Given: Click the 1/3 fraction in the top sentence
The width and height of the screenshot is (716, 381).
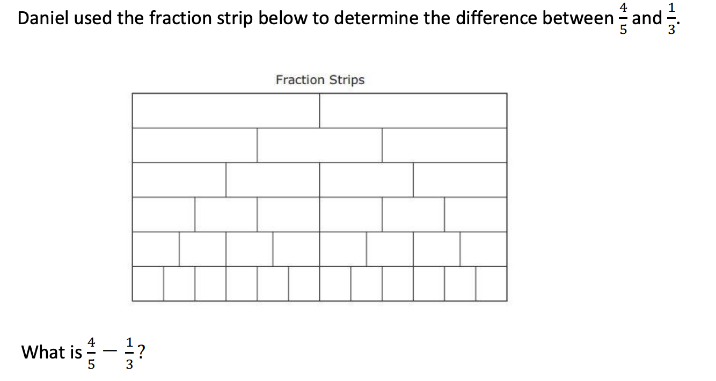Looking at the screenshot, I should point(671,19).
